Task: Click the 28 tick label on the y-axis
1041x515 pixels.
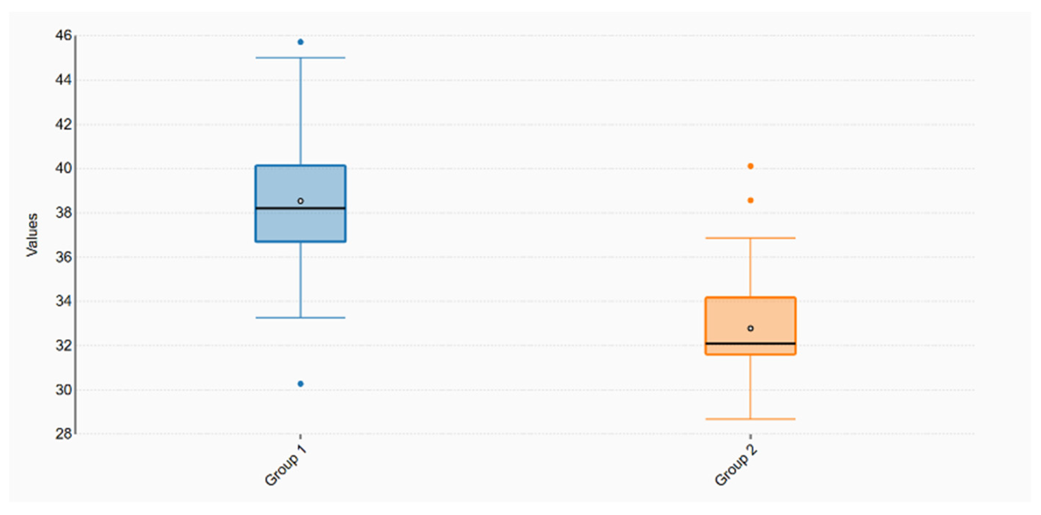Action: [x=64, y=434]
